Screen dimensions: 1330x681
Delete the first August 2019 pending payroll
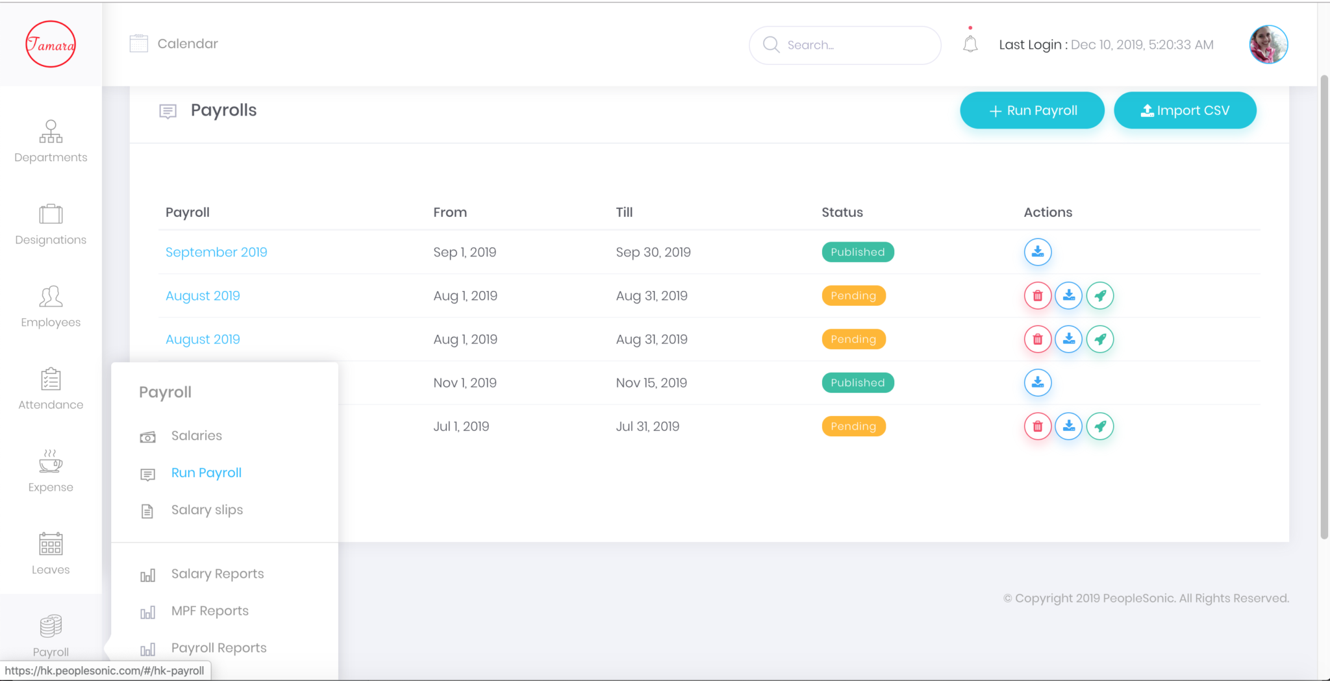[x=1037, y=295]
